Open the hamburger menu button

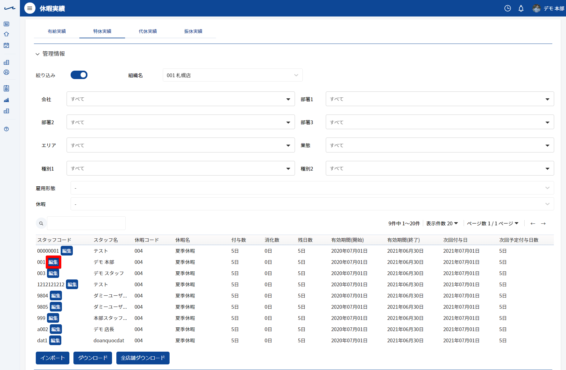click(30, 8)
